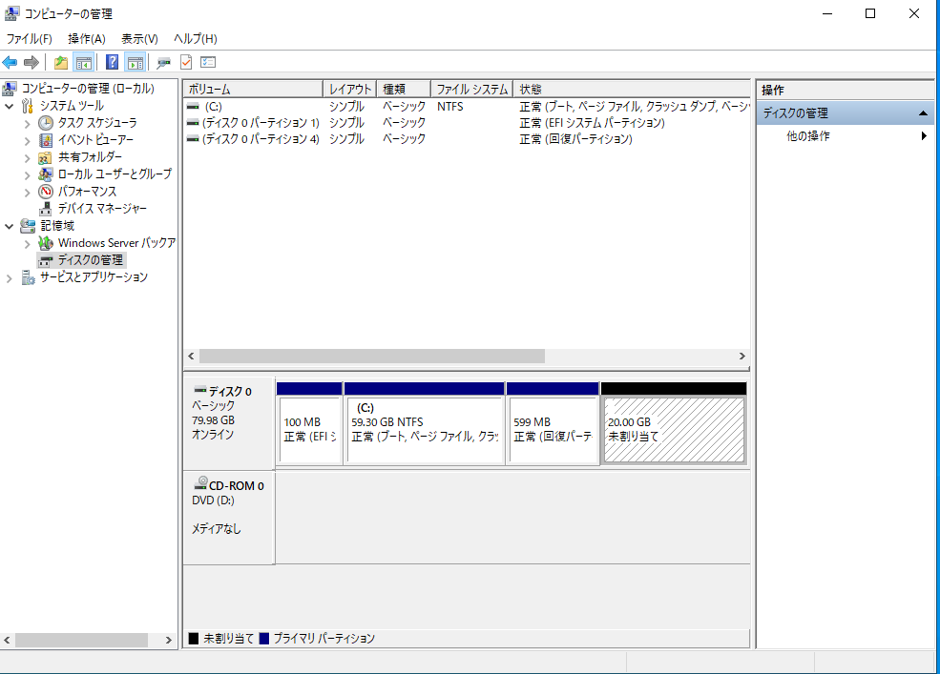Click the blue Help question mark icon

112,63
